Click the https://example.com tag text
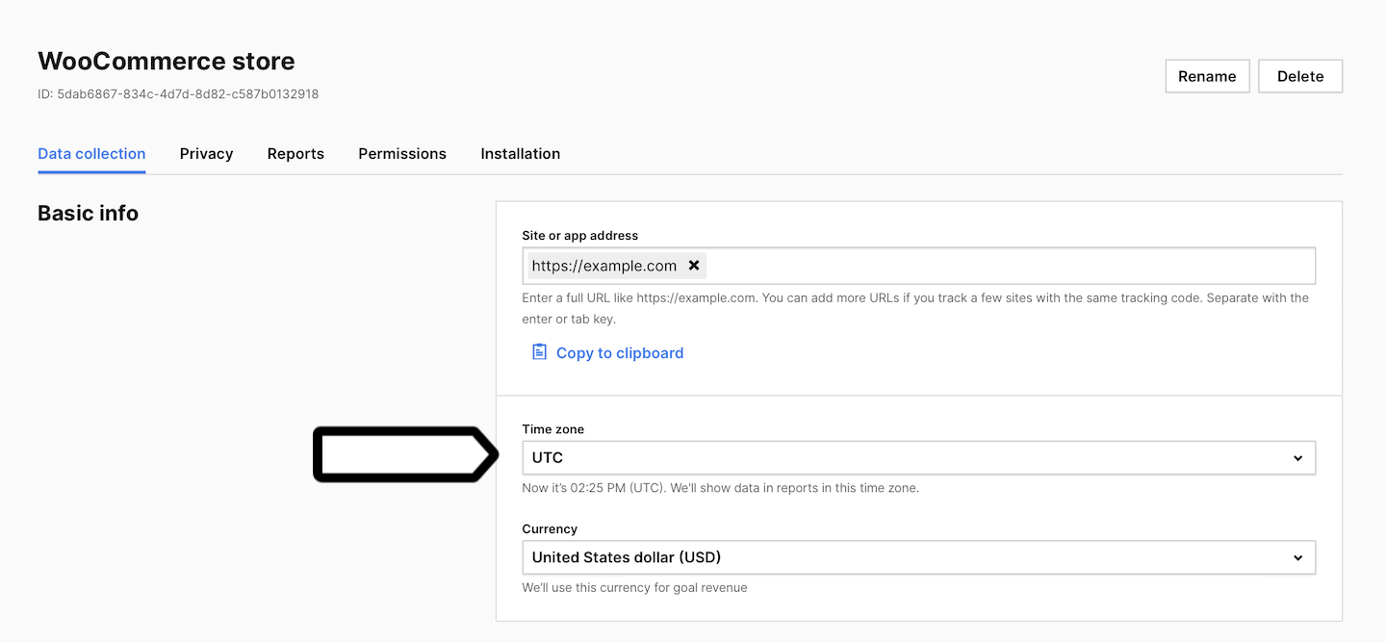The width and height of the screenshot is (1386, 643). 604,266
